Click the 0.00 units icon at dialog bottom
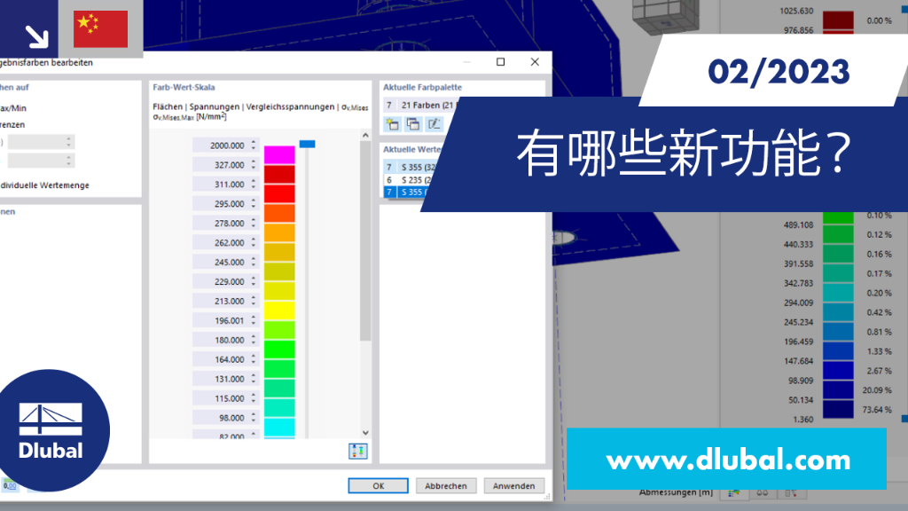The image size is (908, 511). click(x=10, y=485)
